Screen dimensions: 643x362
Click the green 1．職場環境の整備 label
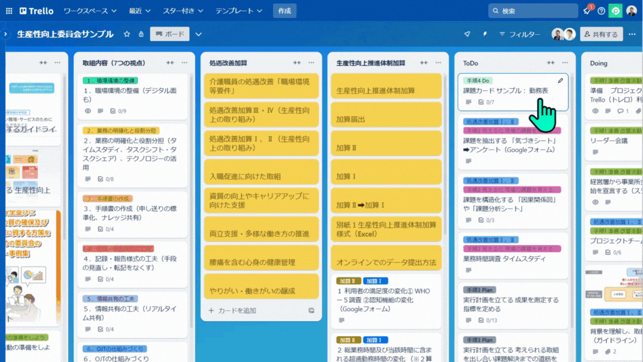click(110, 81)
